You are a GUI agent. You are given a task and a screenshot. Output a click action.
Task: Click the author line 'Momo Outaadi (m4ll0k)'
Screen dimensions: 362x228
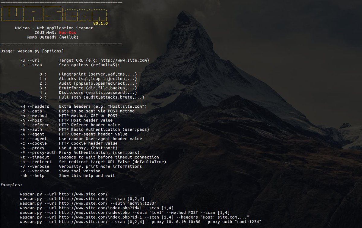pos(53,37)
